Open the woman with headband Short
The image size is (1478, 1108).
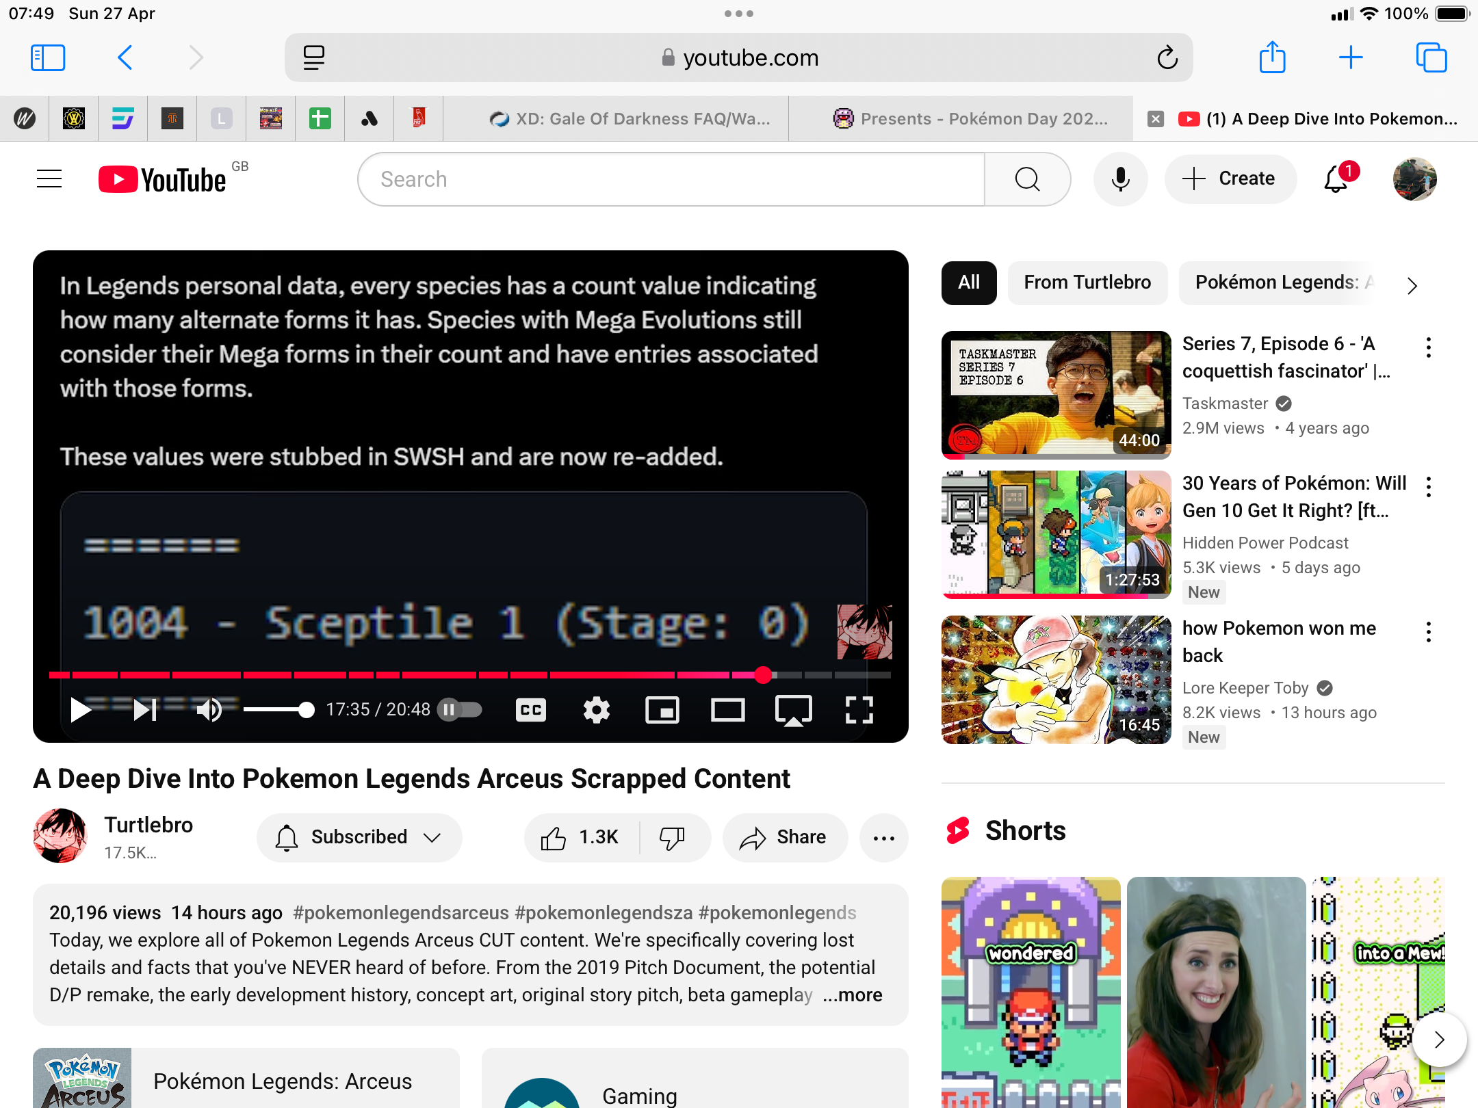1216,992
